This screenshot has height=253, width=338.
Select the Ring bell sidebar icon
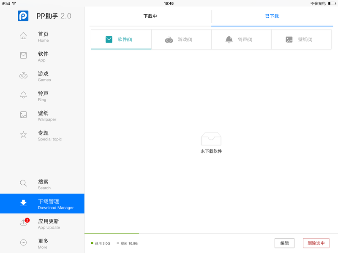23,95
